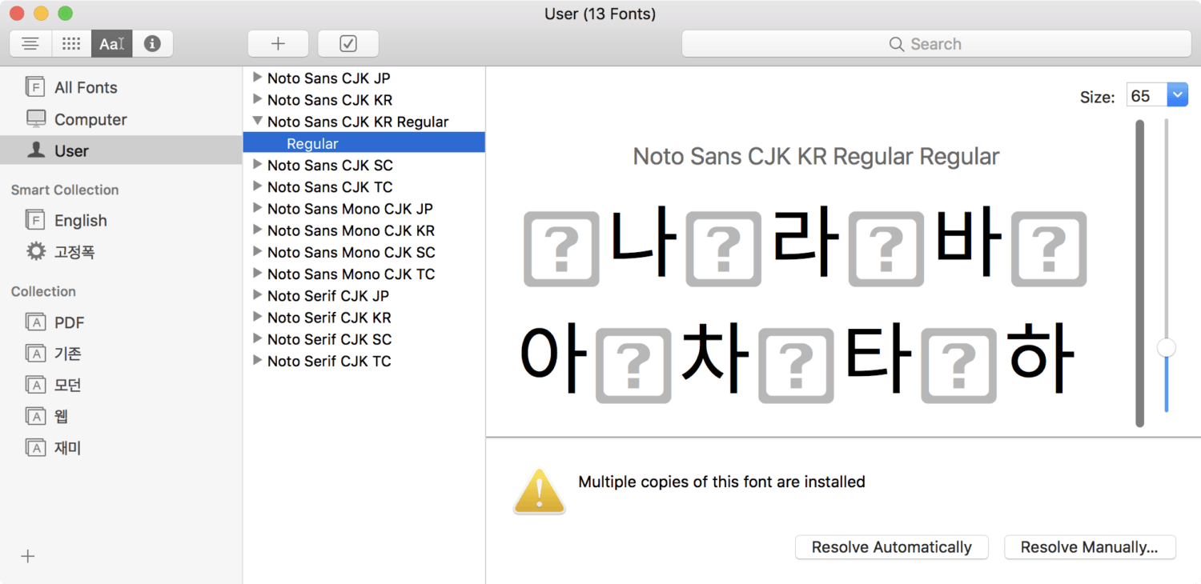
Task: Click the green zoom window button
Action: (65, 14)
